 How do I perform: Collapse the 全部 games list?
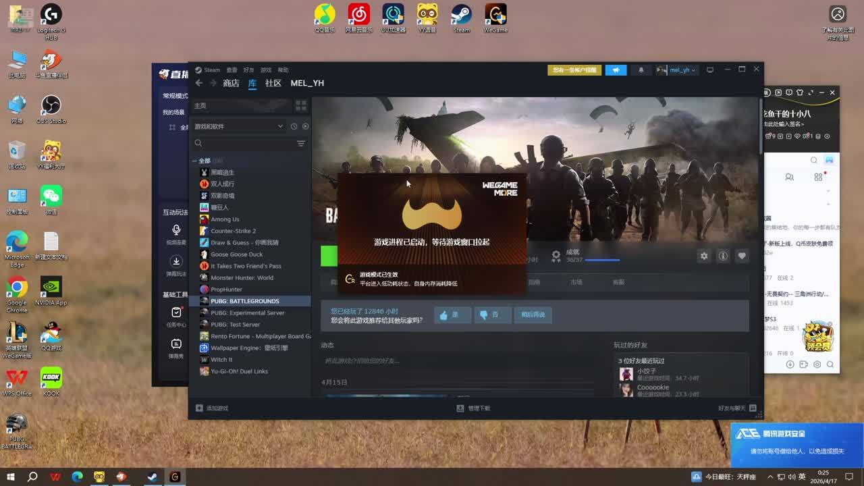pyautogui.click(x=194, y=161)
